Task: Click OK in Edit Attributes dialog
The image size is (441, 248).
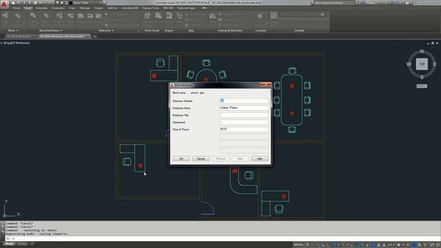Action: coord(181,158)
